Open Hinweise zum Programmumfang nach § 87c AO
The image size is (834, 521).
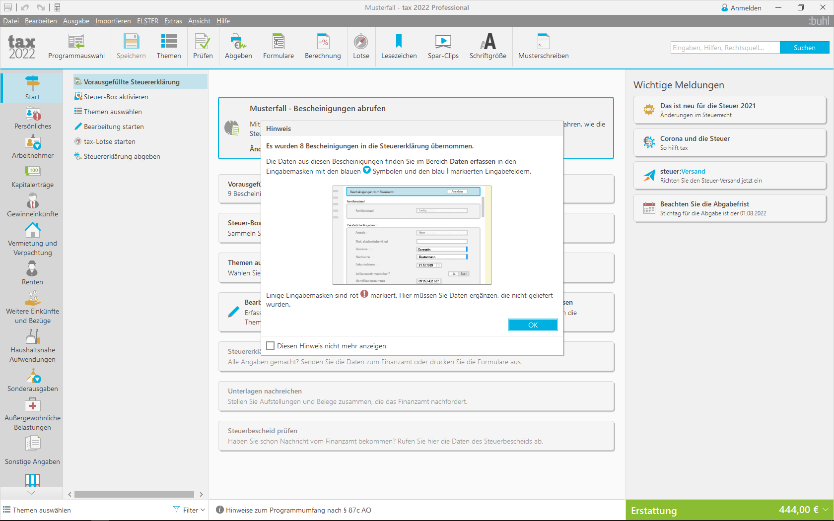point(298,510)
